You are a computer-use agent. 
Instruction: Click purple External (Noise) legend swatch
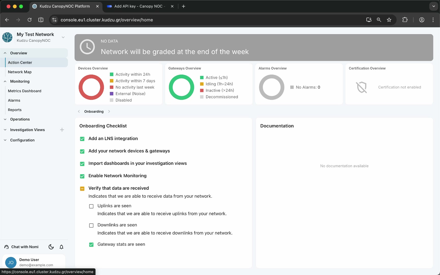(x=112, y=94)
